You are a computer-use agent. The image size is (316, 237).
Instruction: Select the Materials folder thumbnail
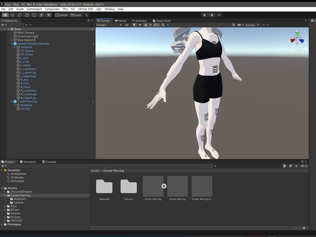coord(104,187)
